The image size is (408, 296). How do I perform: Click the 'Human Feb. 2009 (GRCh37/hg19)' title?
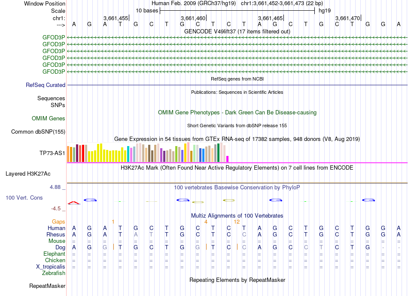[x=194, y=3]
